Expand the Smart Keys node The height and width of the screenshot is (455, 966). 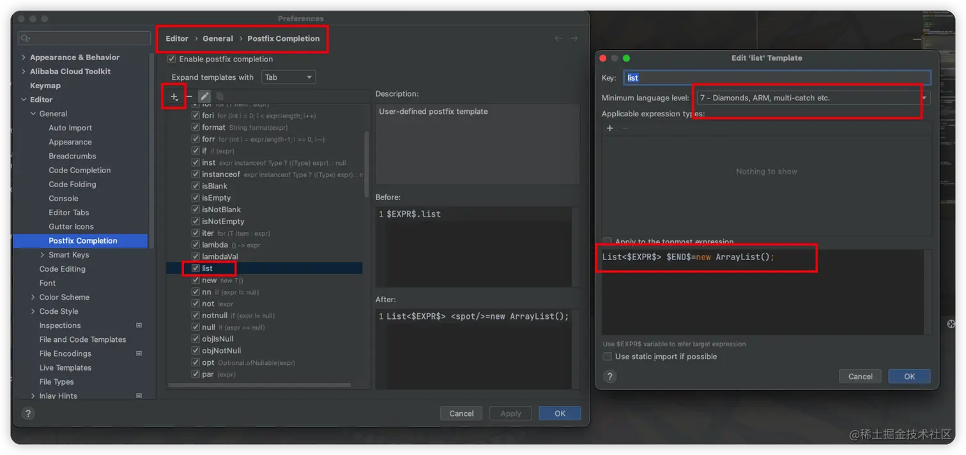pyautogui.click(x=43, y=255)
